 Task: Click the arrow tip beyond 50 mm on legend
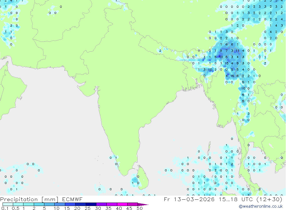143,204
